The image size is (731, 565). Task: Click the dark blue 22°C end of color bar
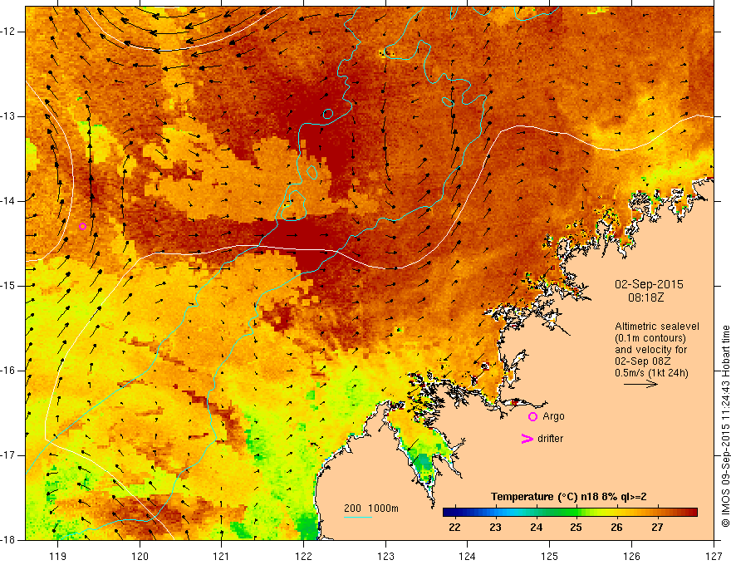tap(447, 513)
